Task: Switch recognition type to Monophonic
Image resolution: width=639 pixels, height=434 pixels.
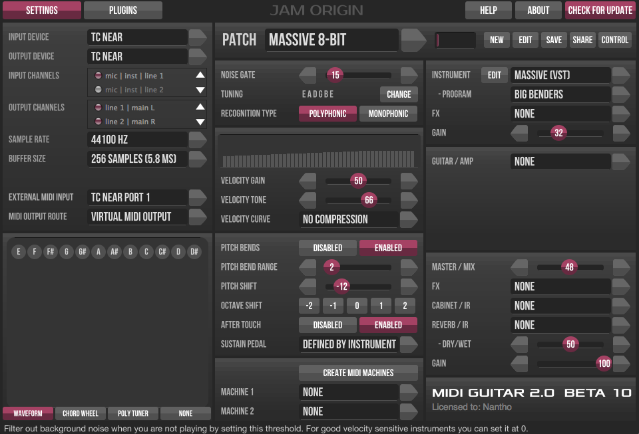Action: pos(388,114)
